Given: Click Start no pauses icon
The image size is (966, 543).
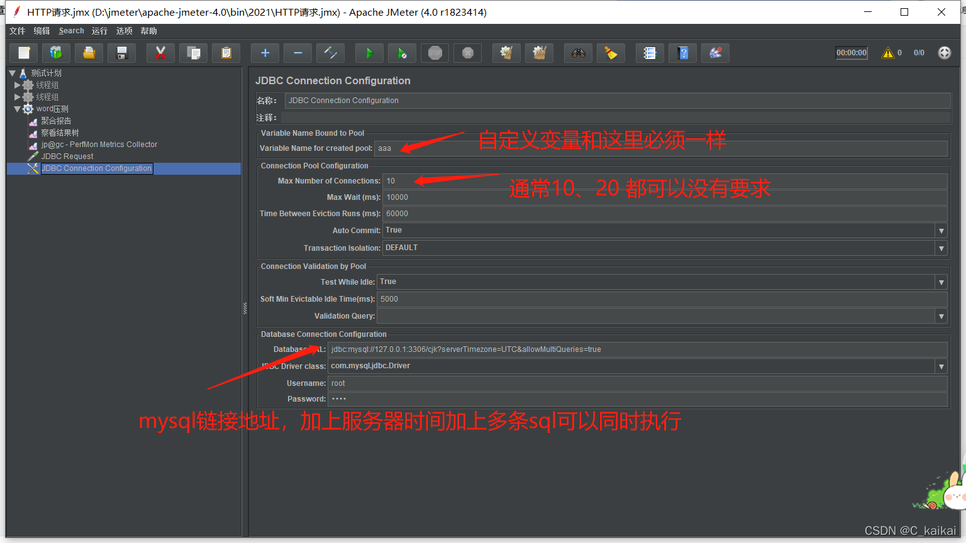Looking at the screenshot, I should point(402,53).
